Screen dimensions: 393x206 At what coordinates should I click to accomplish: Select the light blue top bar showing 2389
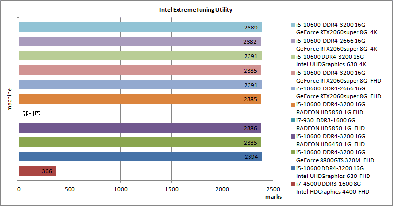[140, 27]
